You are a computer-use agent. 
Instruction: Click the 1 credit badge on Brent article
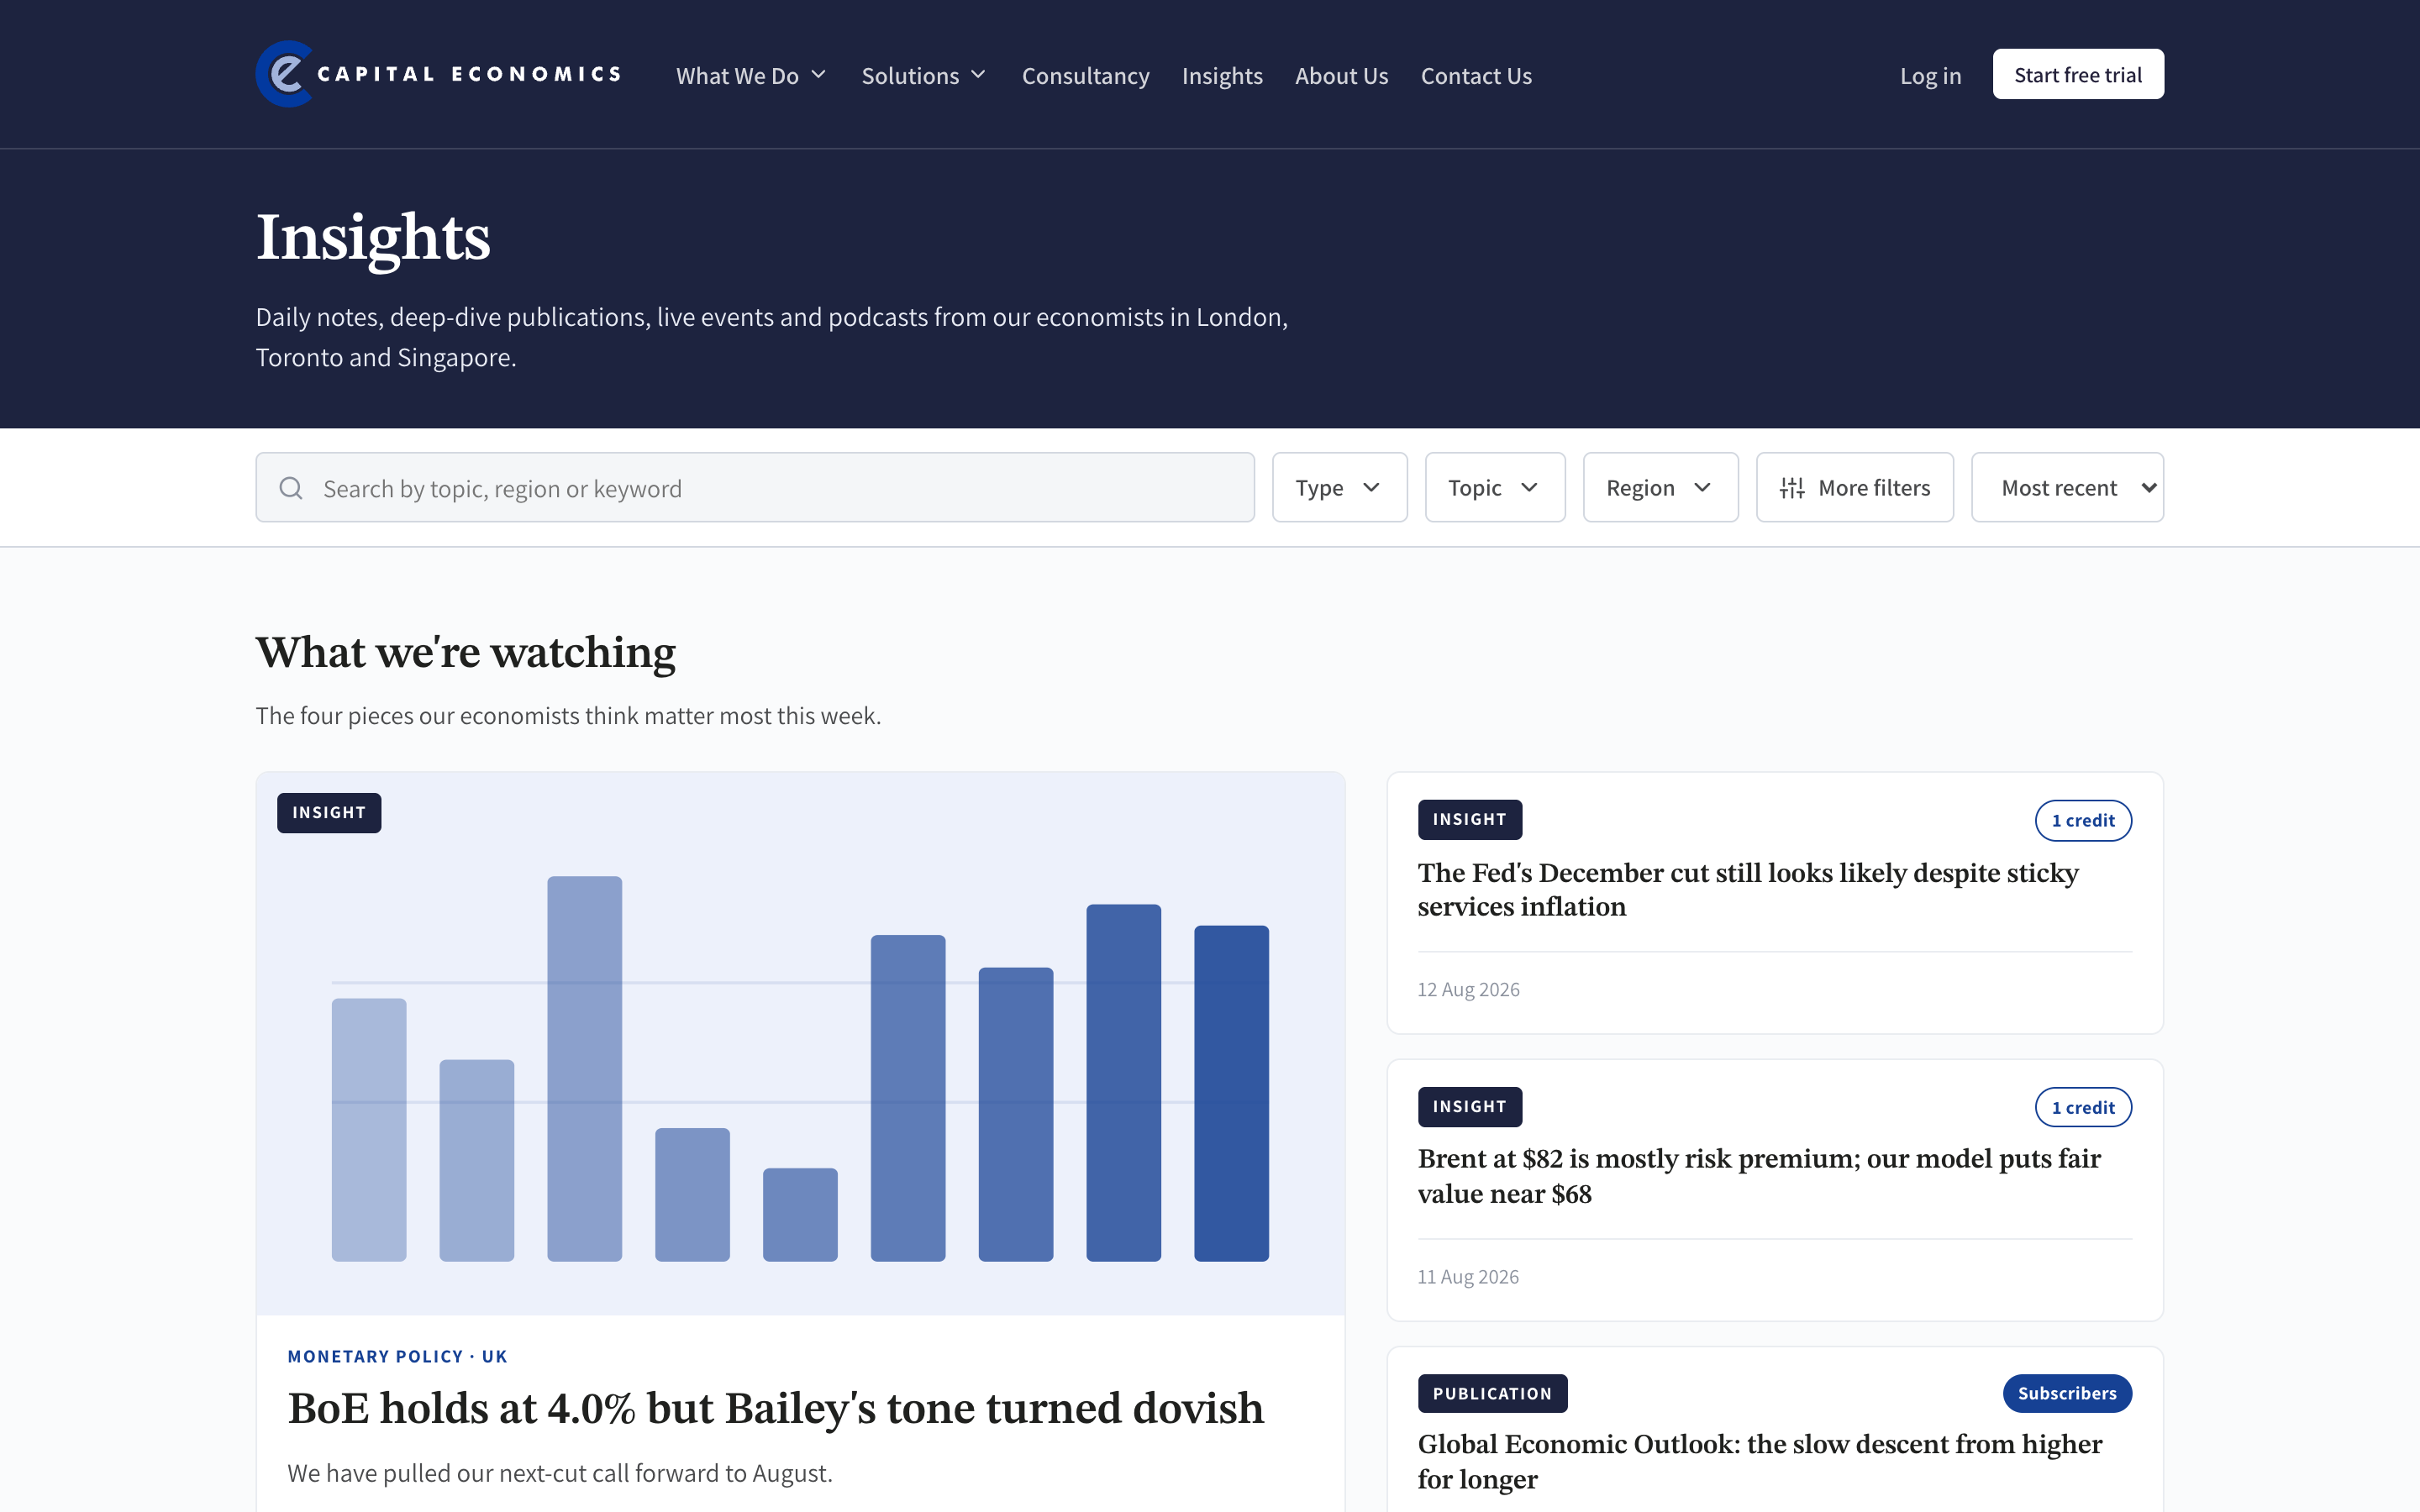(2083, 1107)
